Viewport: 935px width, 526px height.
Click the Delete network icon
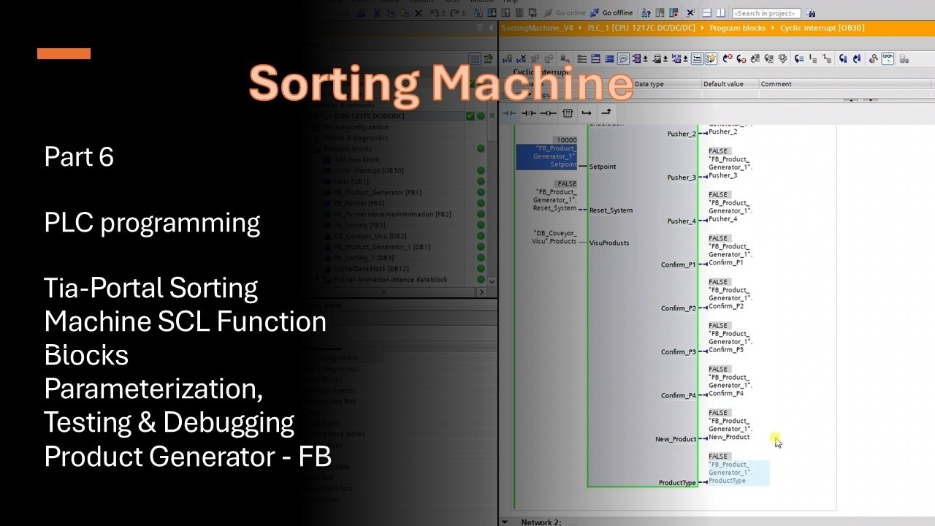pos(522,58)
